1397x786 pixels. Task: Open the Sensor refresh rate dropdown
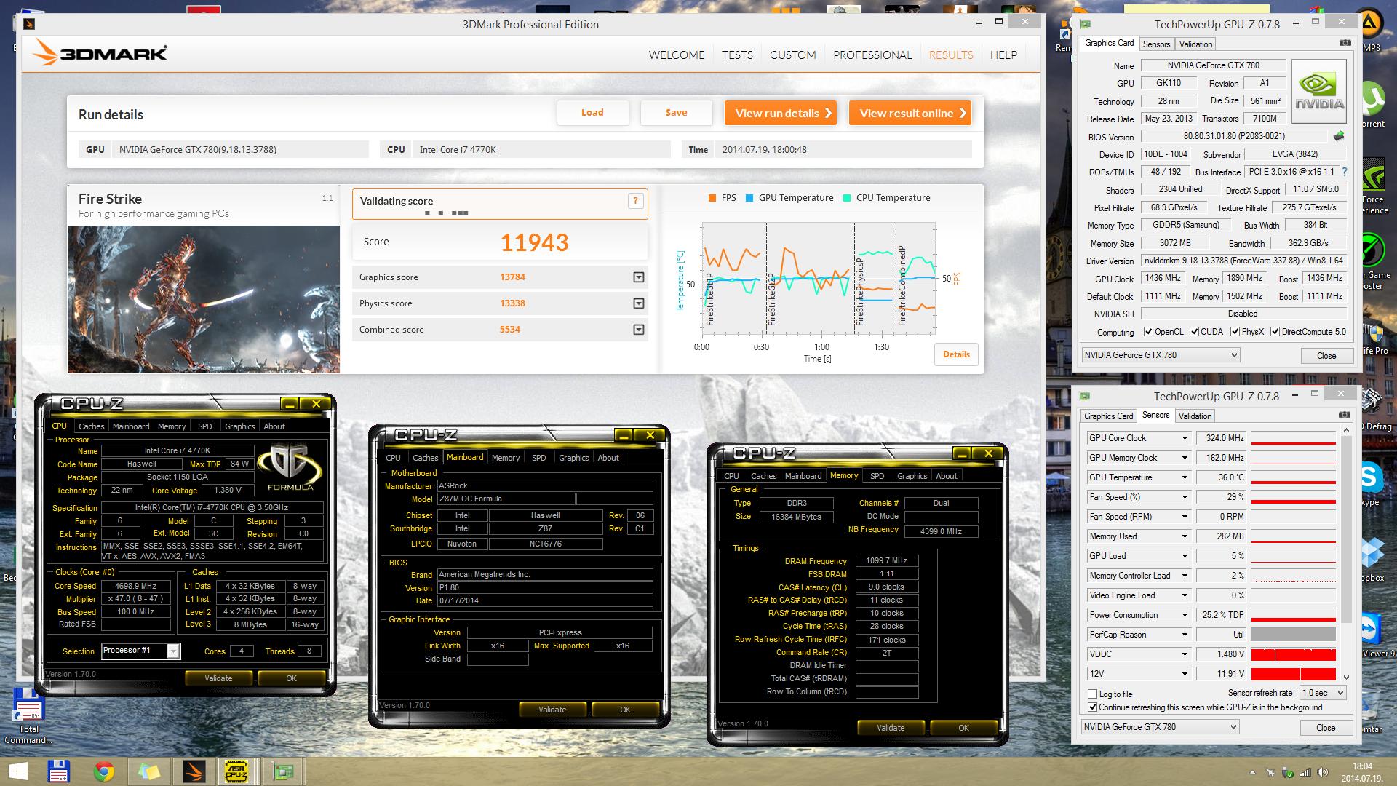[x=1323, y=693]
